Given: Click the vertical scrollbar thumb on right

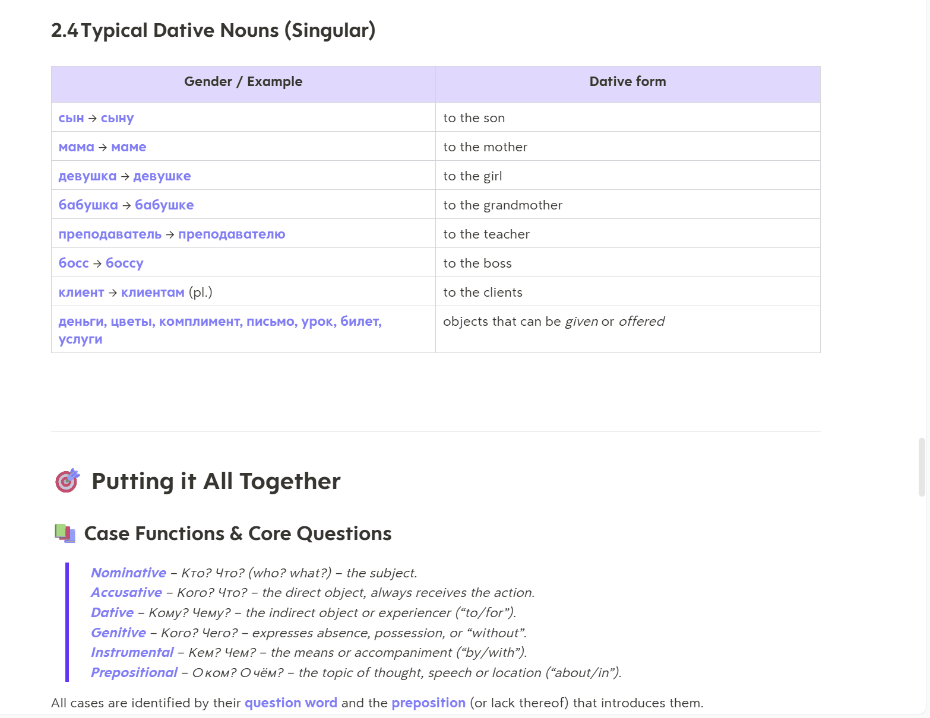Looking at the screenshot, I should pyautogui.click(x=921, y=466).
